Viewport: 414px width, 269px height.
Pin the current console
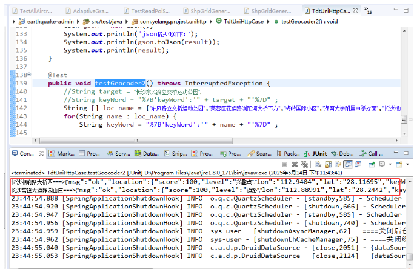point(372,164)
